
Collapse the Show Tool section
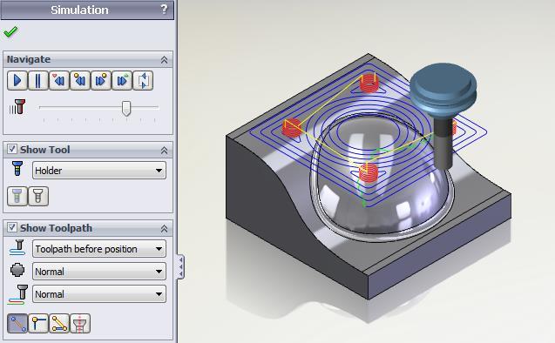(164, 151)
